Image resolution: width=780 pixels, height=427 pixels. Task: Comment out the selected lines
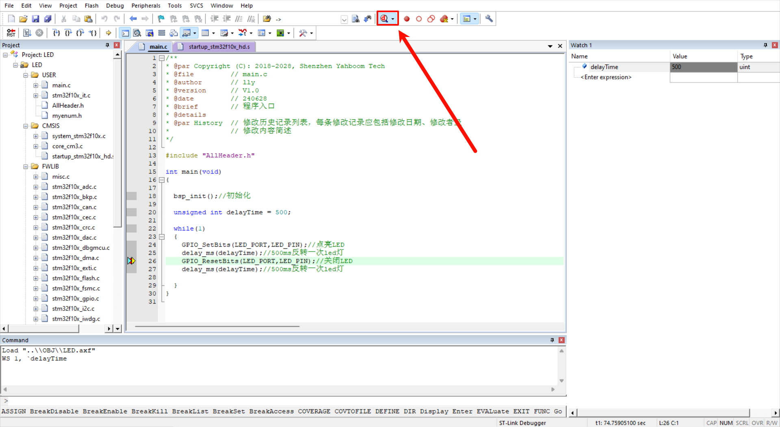239,19
